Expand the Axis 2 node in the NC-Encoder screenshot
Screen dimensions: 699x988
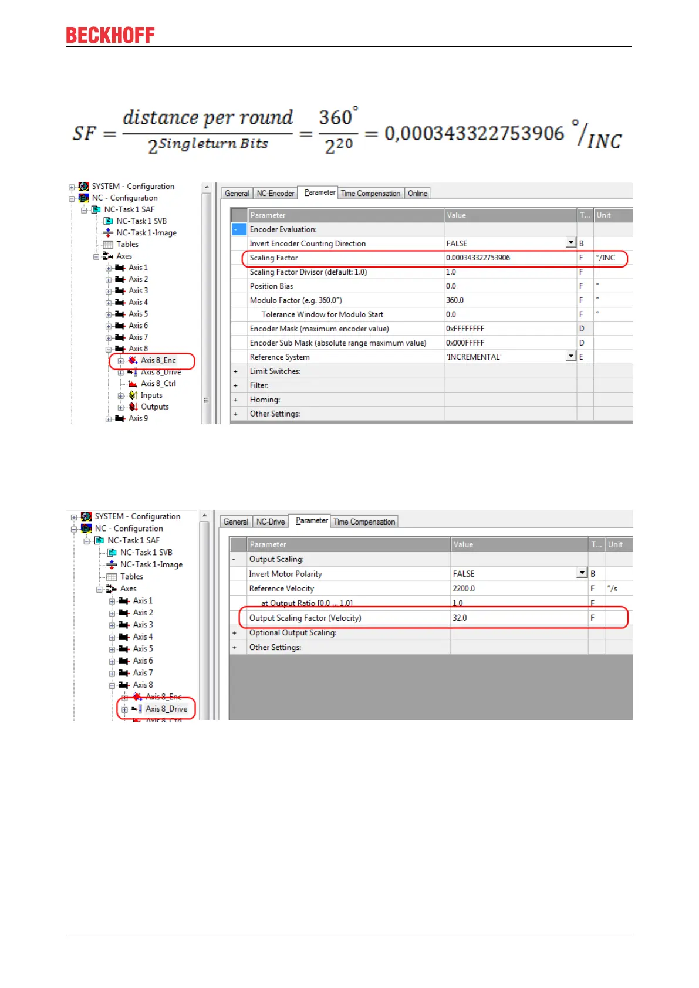[109, 280]
